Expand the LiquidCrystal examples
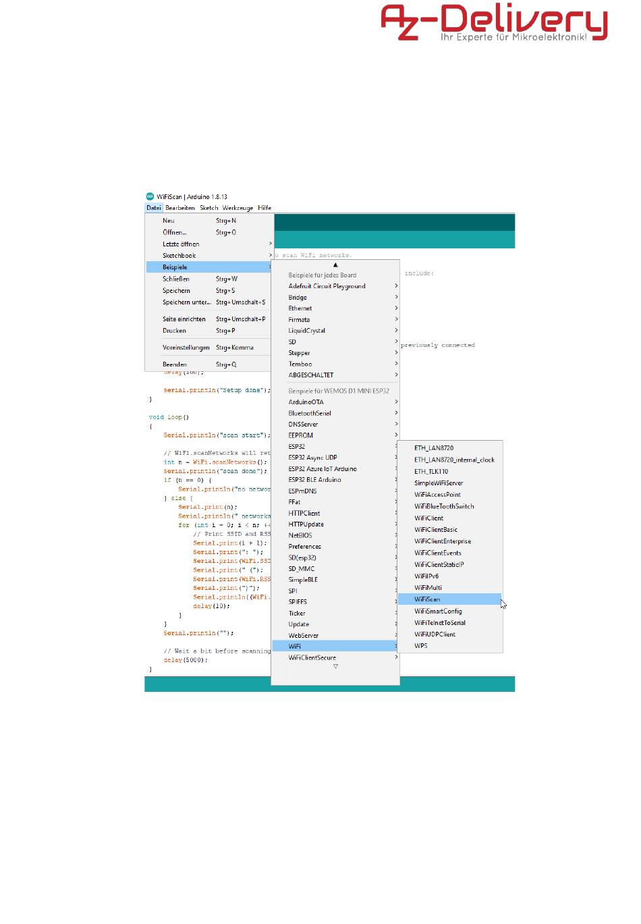Image resolution: width=641 pixels, height=924 pixels. [x=335, y=331]
